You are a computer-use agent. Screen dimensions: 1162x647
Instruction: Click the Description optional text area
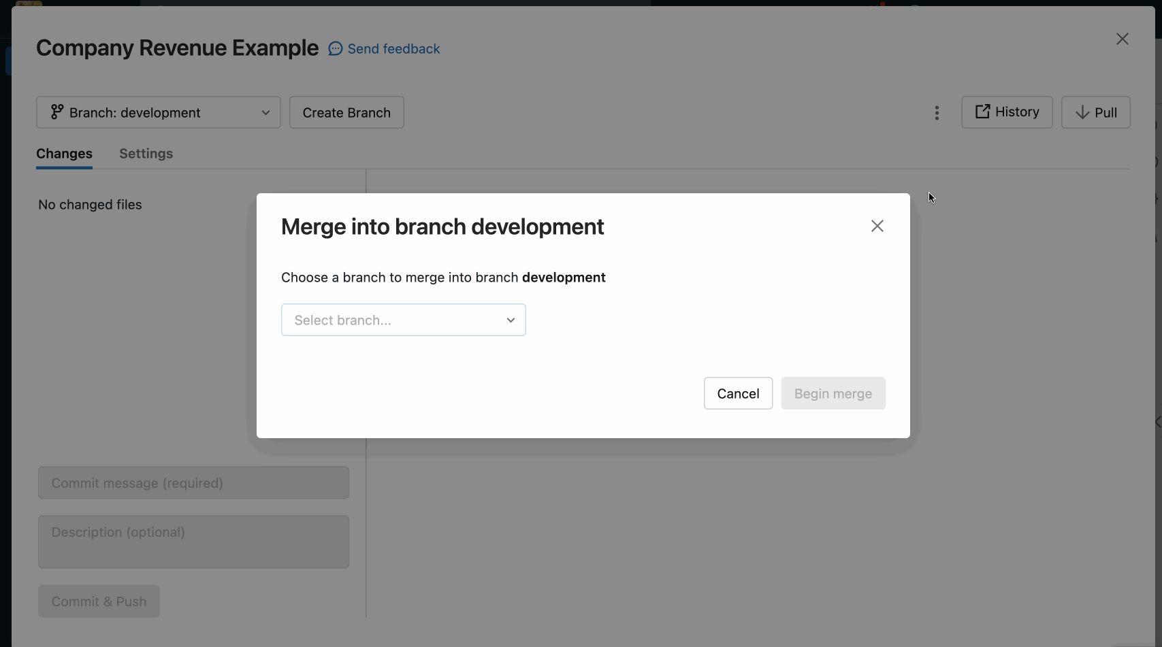click(x=193, y=542)
